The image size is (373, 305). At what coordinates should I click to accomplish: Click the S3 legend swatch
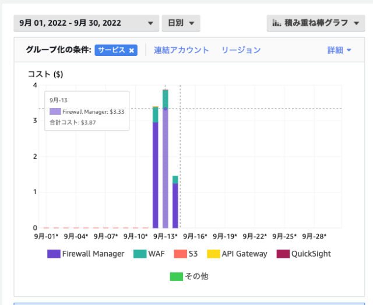tap(180, 254)
